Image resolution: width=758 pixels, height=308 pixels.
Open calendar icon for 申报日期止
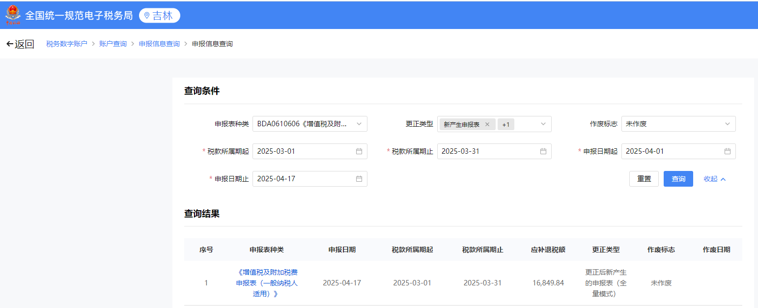pos(359,179)
